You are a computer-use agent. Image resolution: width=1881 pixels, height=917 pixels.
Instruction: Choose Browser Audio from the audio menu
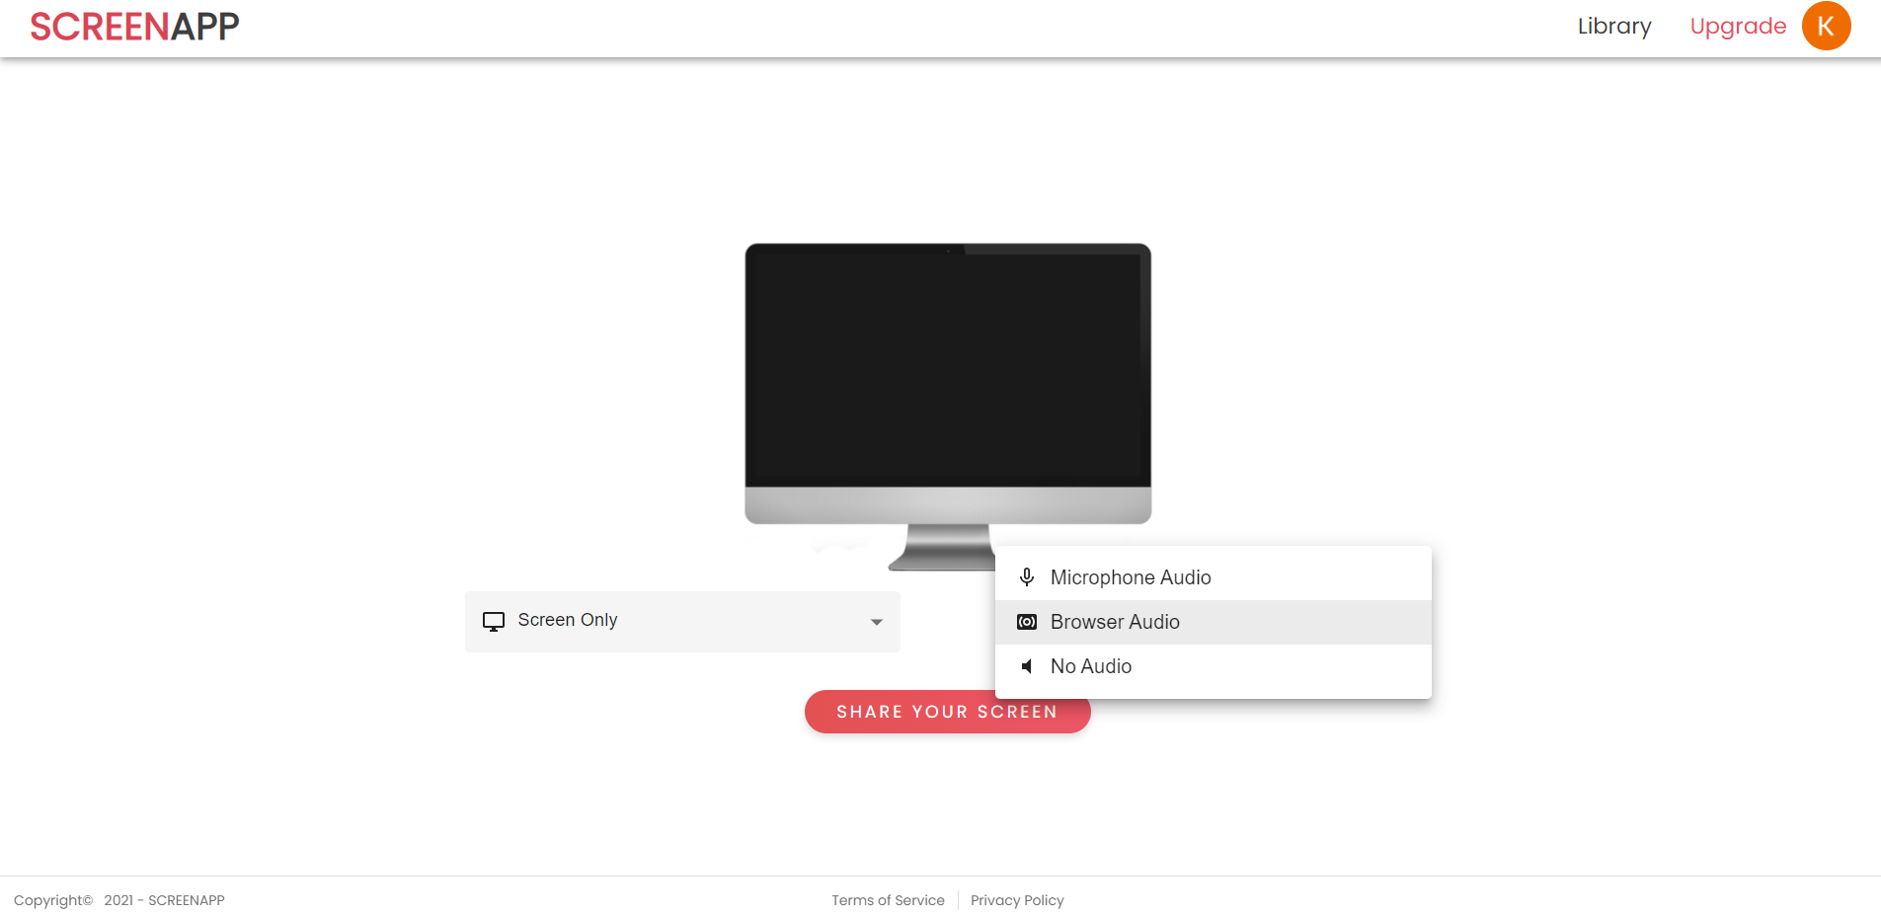pyautogui.click(x=1115, y=622)
